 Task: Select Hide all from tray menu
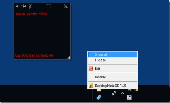pos(113,60)
